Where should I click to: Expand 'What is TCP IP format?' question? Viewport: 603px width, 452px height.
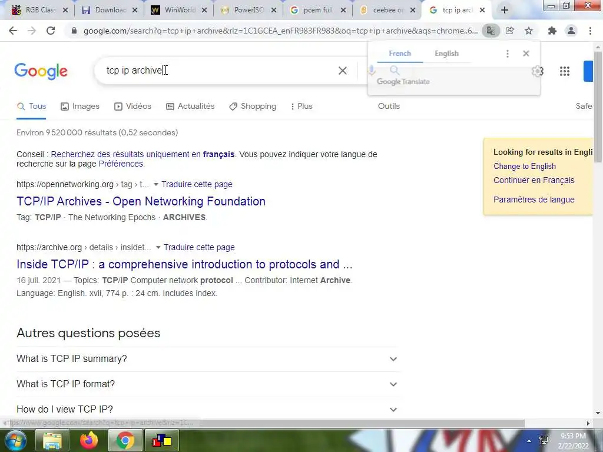coord(208,384)
